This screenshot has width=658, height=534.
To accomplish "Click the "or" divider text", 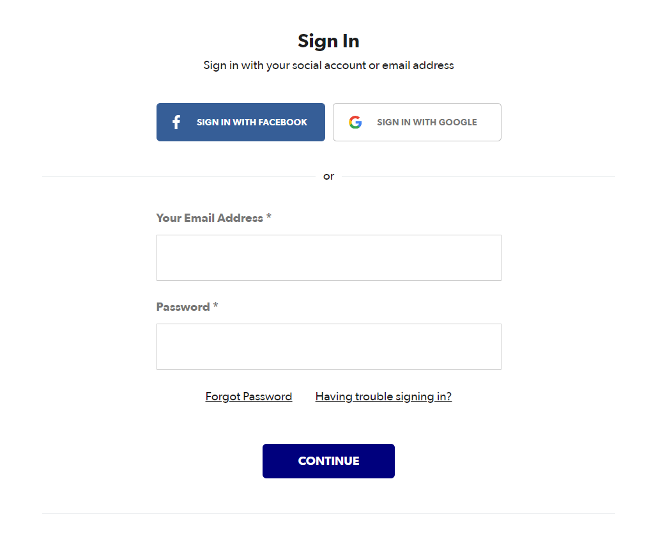I will coord(328,176).
